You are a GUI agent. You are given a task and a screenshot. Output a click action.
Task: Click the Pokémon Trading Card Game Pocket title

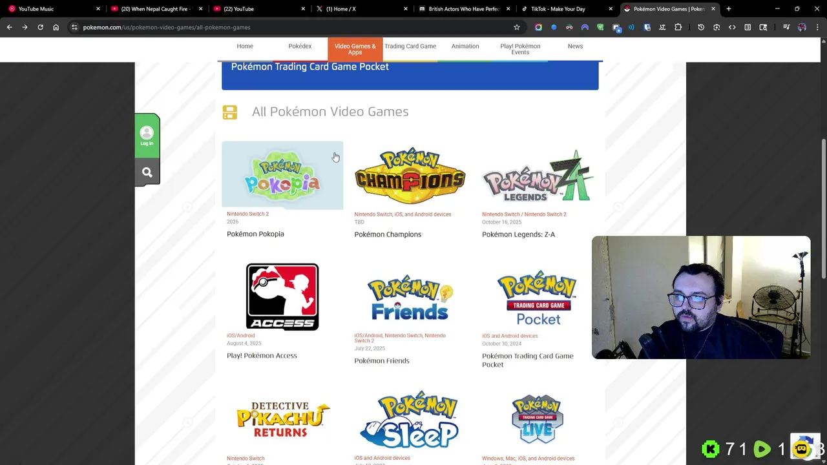[527, 360]
